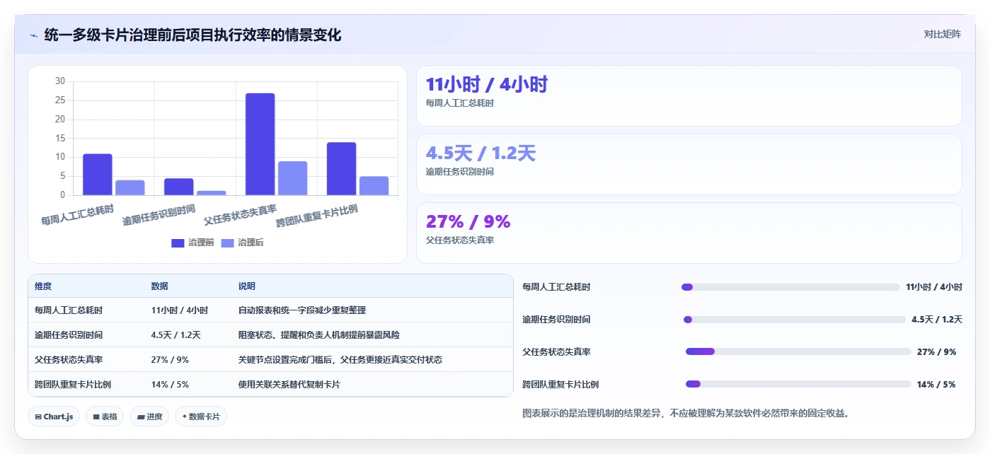Click the progress bar for 每周人工汇总耗时
990x454 pixels.
(790, 287)
